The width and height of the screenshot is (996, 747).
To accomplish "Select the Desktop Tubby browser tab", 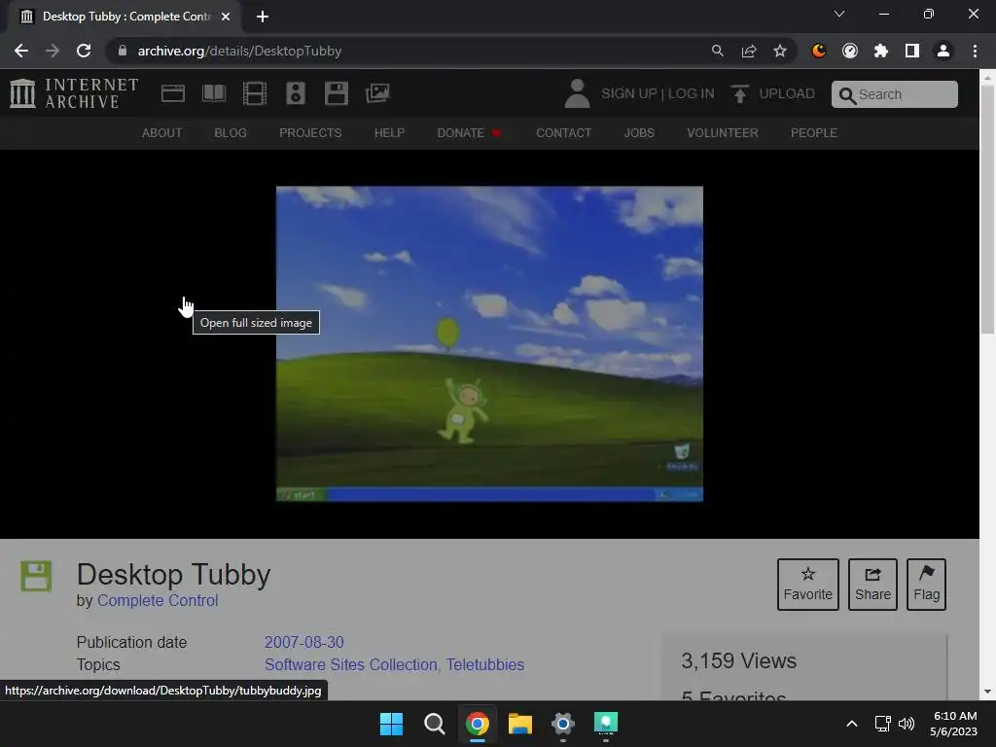I will 124,17.
